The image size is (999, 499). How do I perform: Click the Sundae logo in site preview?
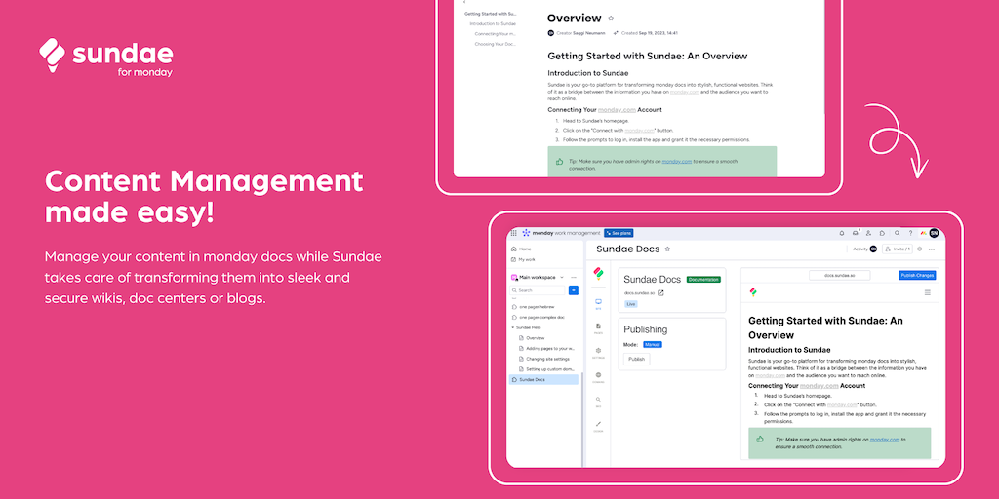click(x=752, y=292)
